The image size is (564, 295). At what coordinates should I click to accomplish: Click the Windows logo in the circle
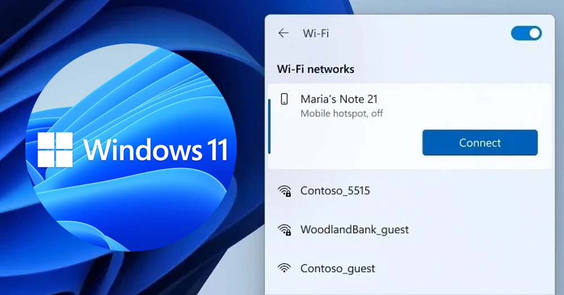55,149
